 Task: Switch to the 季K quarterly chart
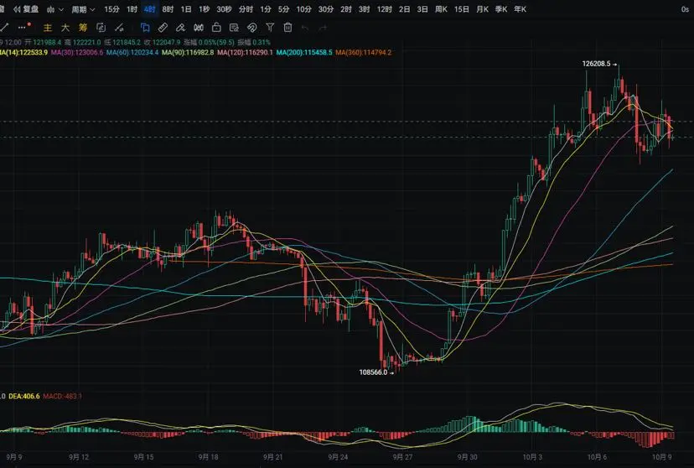click(x=501, y=9)
